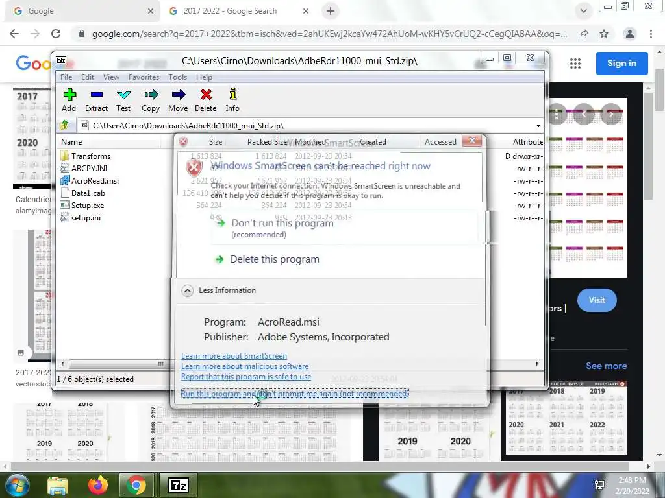This screenshot has height=498, width=665.
Task: Reload the Chrome page
Action: (56, 34)
